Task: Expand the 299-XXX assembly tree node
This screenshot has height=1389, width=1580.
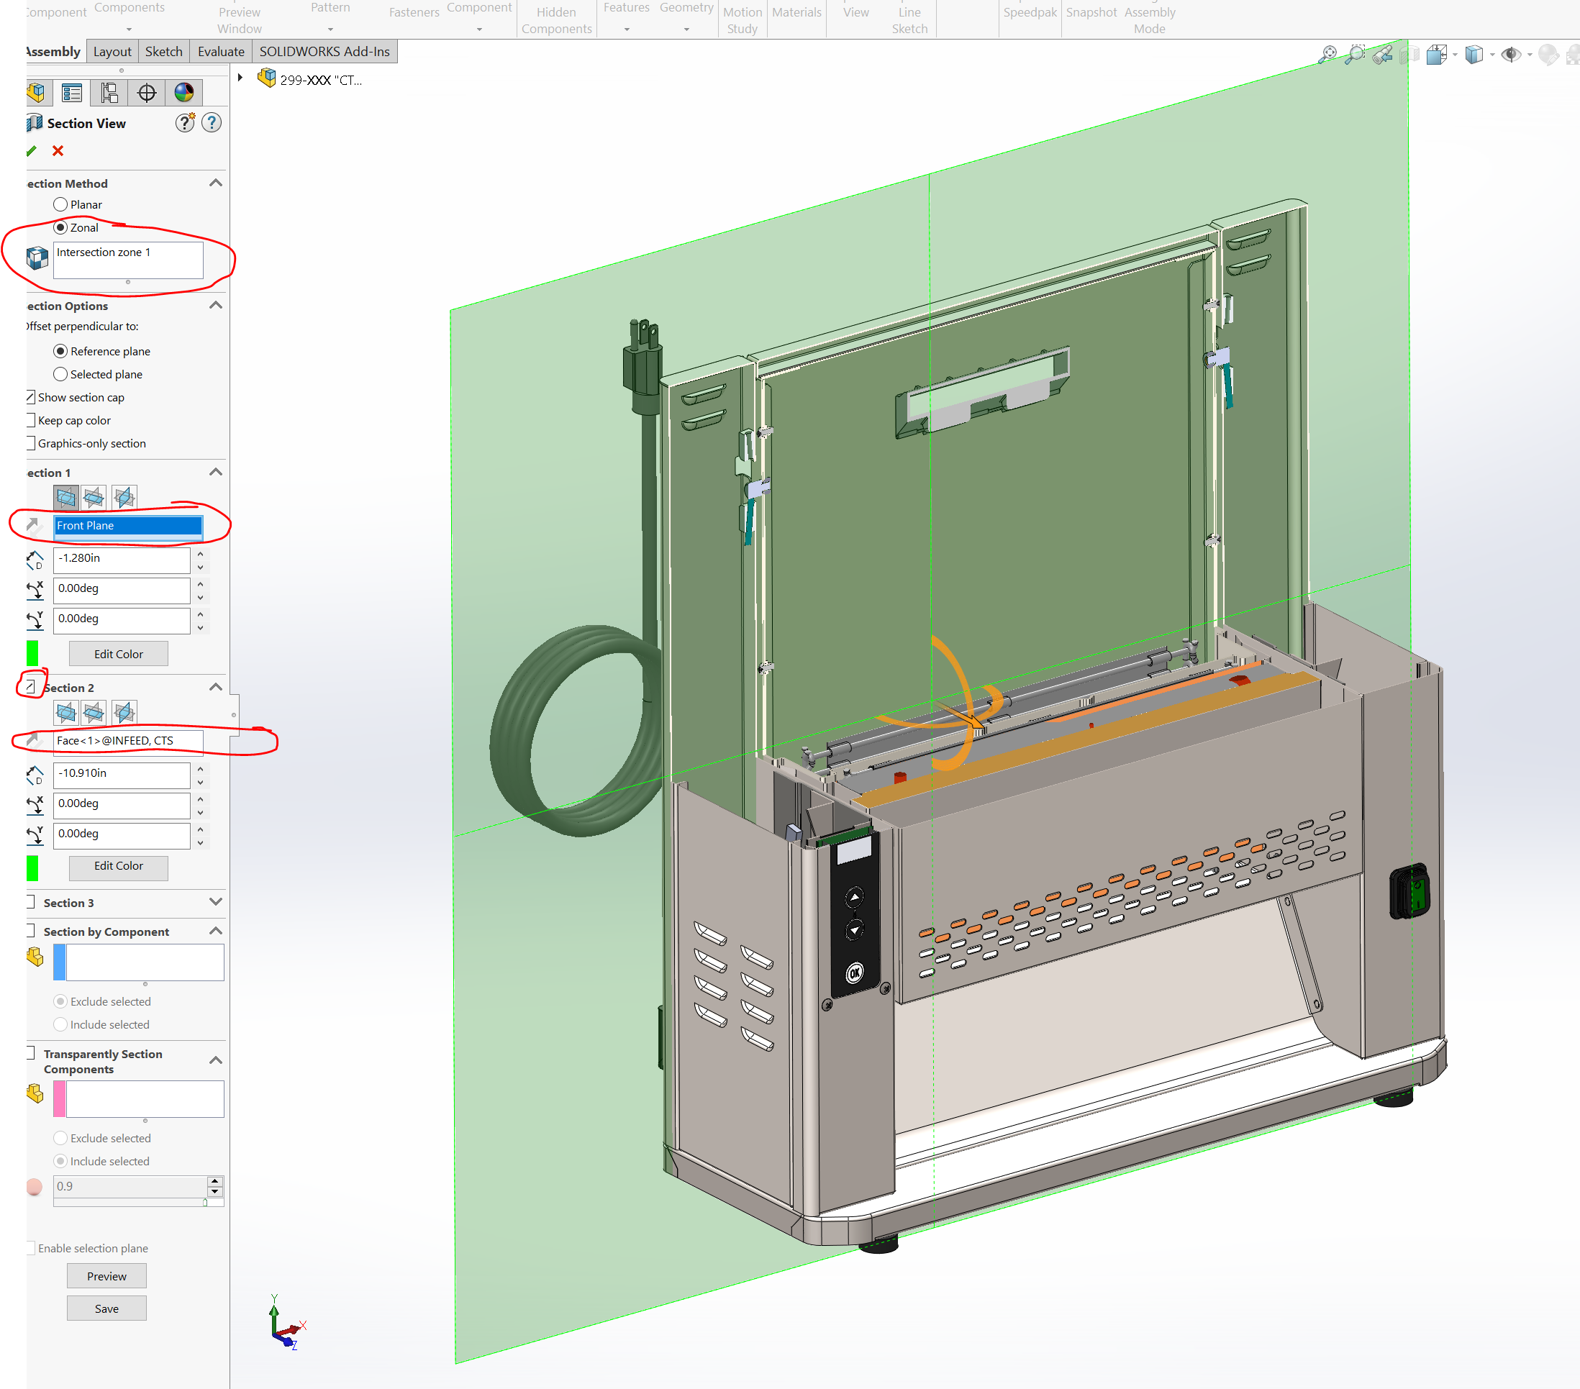Action: click(240, 78)
